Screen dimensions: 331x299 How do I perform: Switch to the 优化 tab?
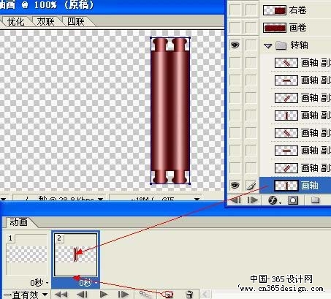[x=16, y=22]
